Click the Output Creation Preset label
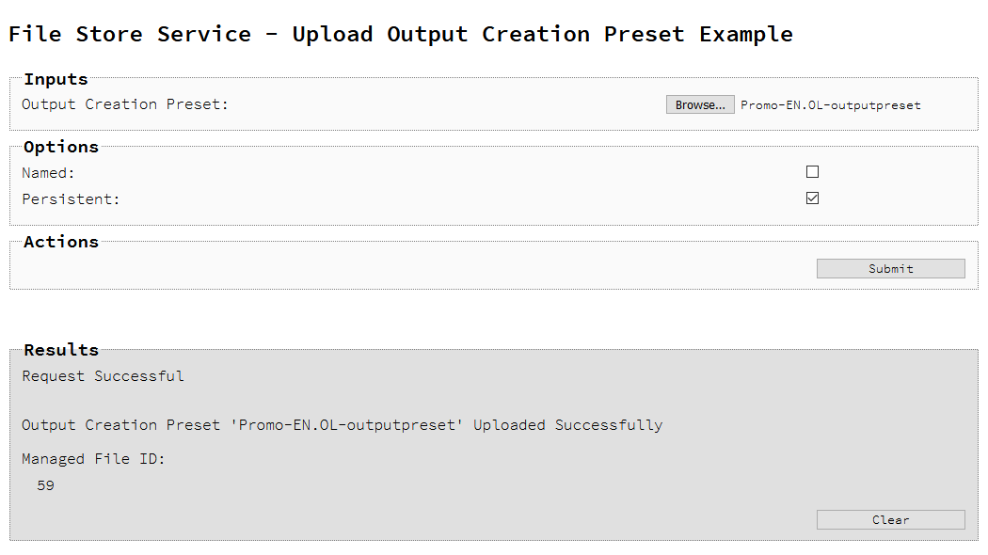Screen dimensions: 988x555 125,103
